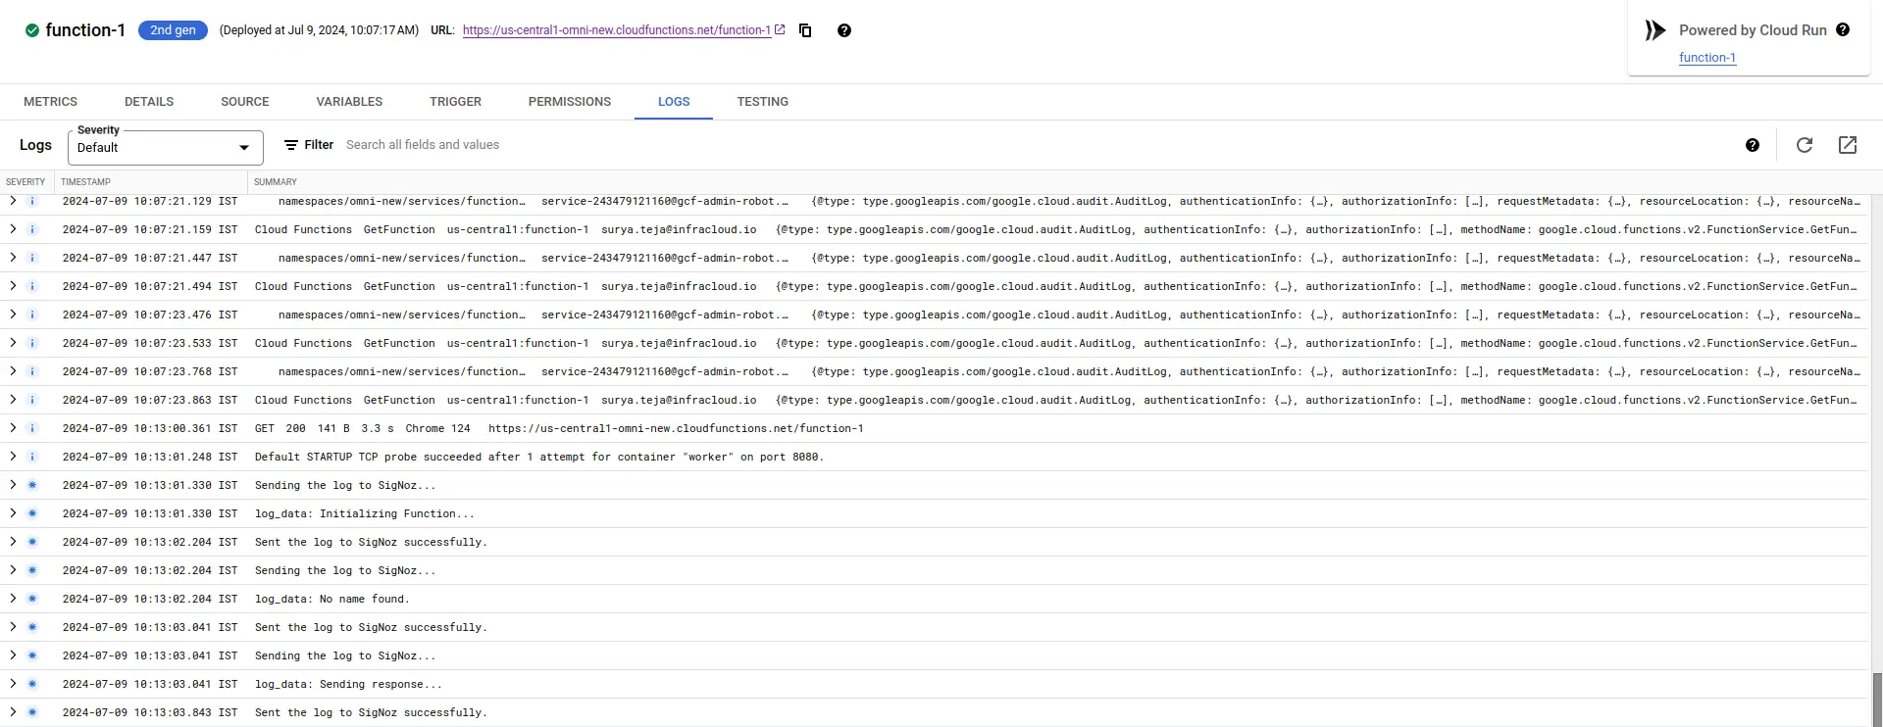
Task: Open the function-1 Cloud Run service link
Action: [1706, 58]
